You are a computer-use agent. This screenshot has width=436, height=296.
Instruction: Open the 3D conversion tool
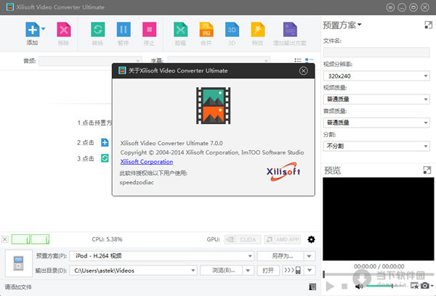(233, 30)
